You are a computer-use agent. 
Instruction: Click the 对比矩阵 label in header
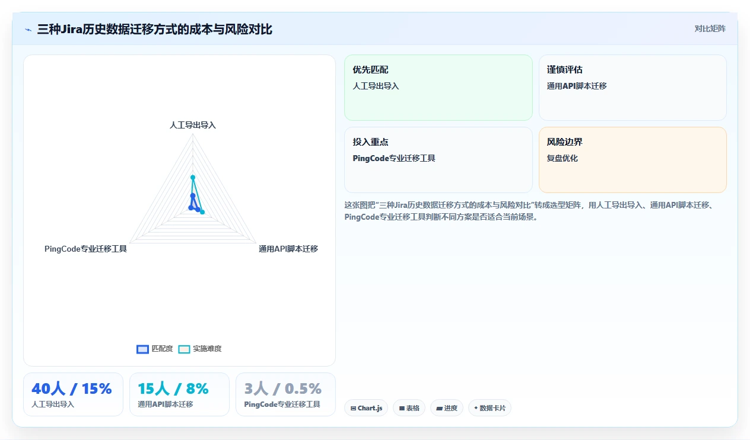(x=710, y=28)
